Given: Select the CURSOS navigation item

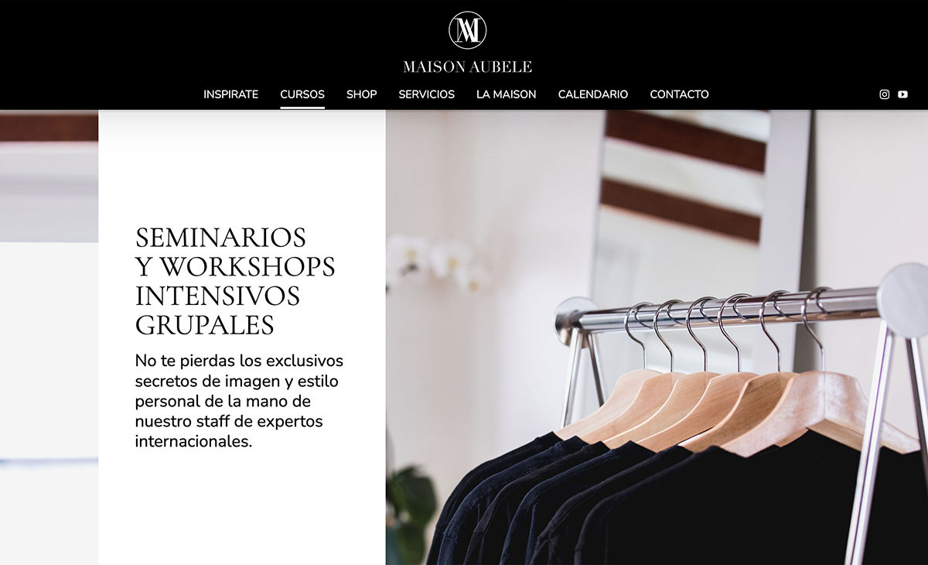Looking at the screenshot, I should pos(302,94).
